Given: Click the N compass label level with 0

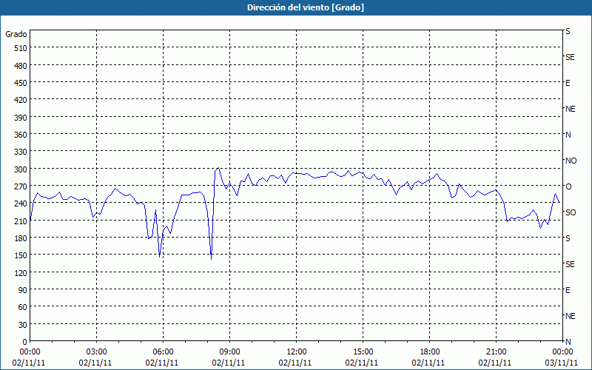Looking at the screenshot, I should pyautogui.click(x=568, y=342).
